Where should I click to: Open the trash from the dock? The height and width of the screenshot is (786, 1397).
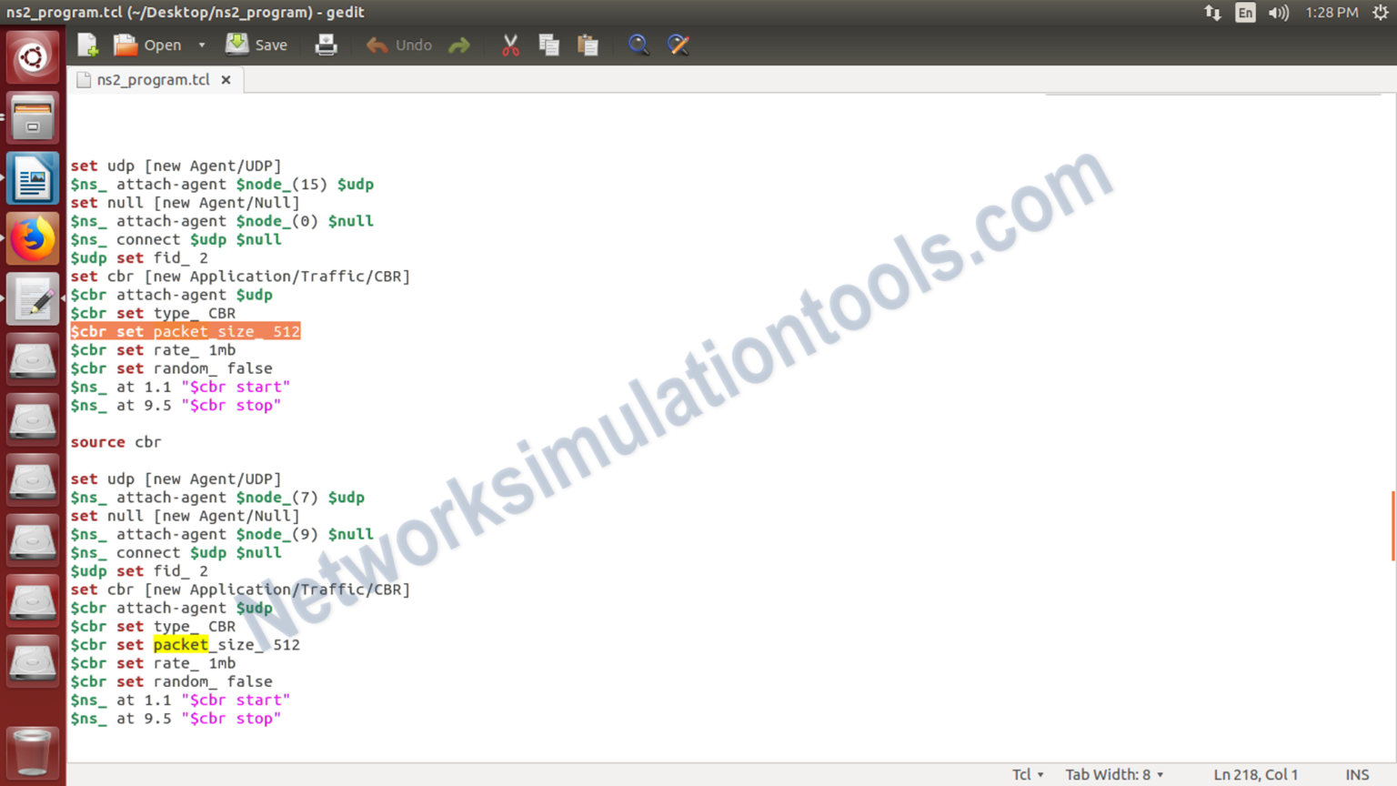point(32,753)
